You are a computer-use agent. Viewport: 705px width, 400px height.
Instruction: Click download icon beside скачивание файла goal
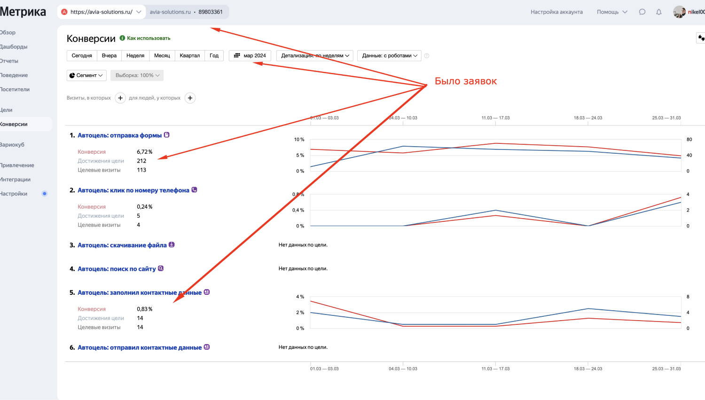click(x=172, y=245)
